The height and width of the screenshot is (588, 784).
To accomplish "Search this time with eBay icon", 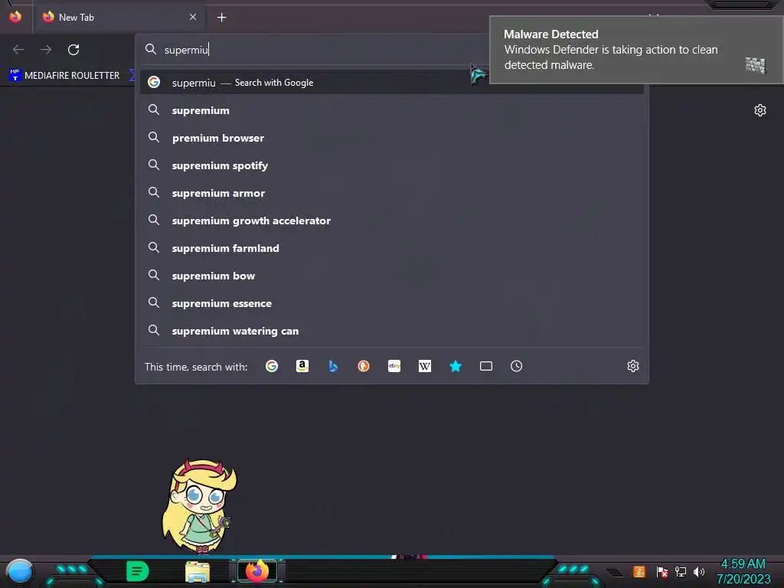I will click(394, 367).
